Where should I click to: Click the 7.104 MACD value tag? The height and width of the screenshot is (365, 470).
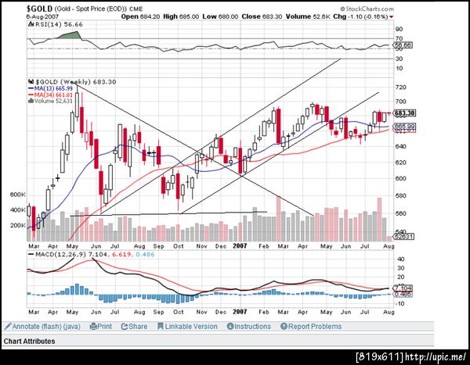click(403, 288)
